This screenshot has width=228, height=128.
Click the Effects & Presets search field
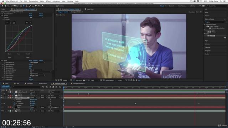[x=215, y=22]
